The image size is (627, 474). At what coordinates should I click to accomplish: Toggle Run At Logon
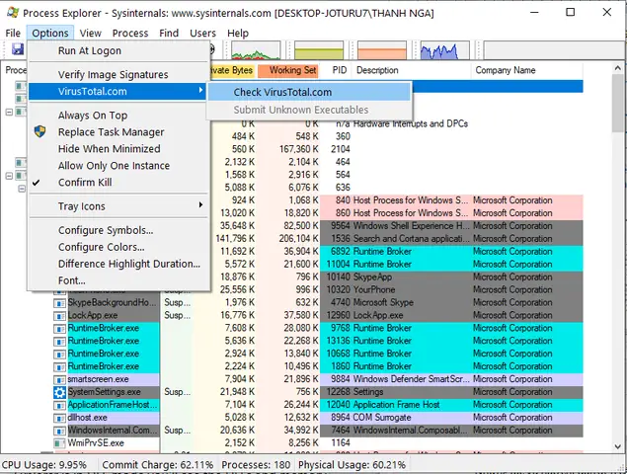89,50
